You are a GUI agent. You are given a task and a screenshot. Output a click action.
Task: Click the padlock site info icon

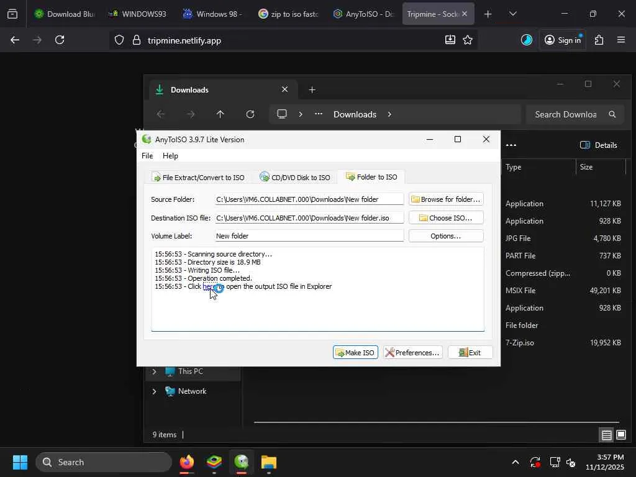[137, 40]
